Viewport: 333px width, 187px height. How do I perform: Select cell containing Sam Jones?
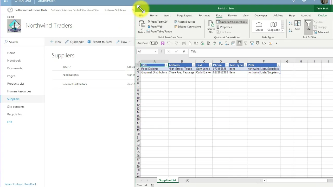(x=204, y=69)
